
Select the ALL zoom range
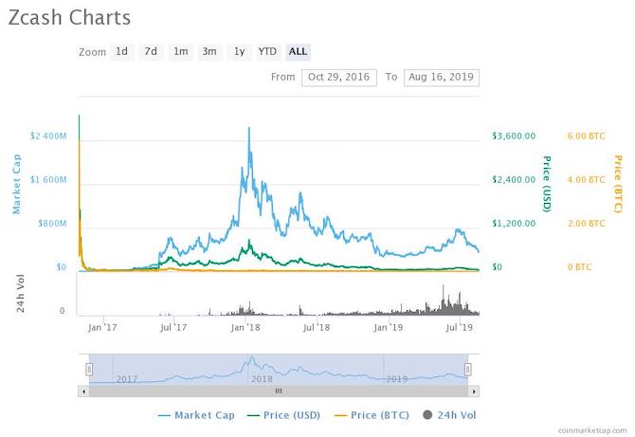pos(298,52)
